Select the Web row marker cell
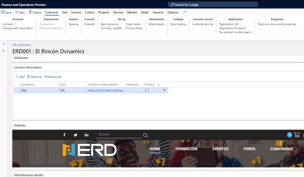This screenshot has width=304, height=177. point(17,90)
